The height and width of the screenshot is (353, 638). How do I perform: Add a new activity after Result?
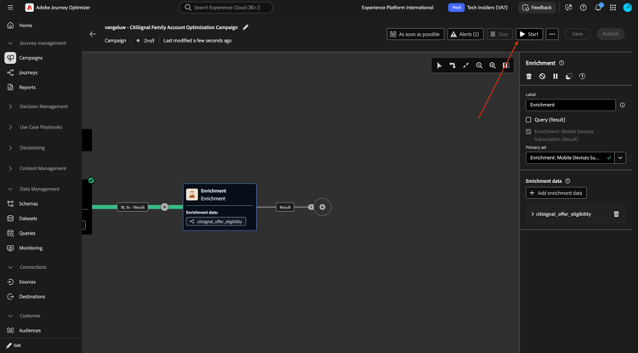[322, 207]
